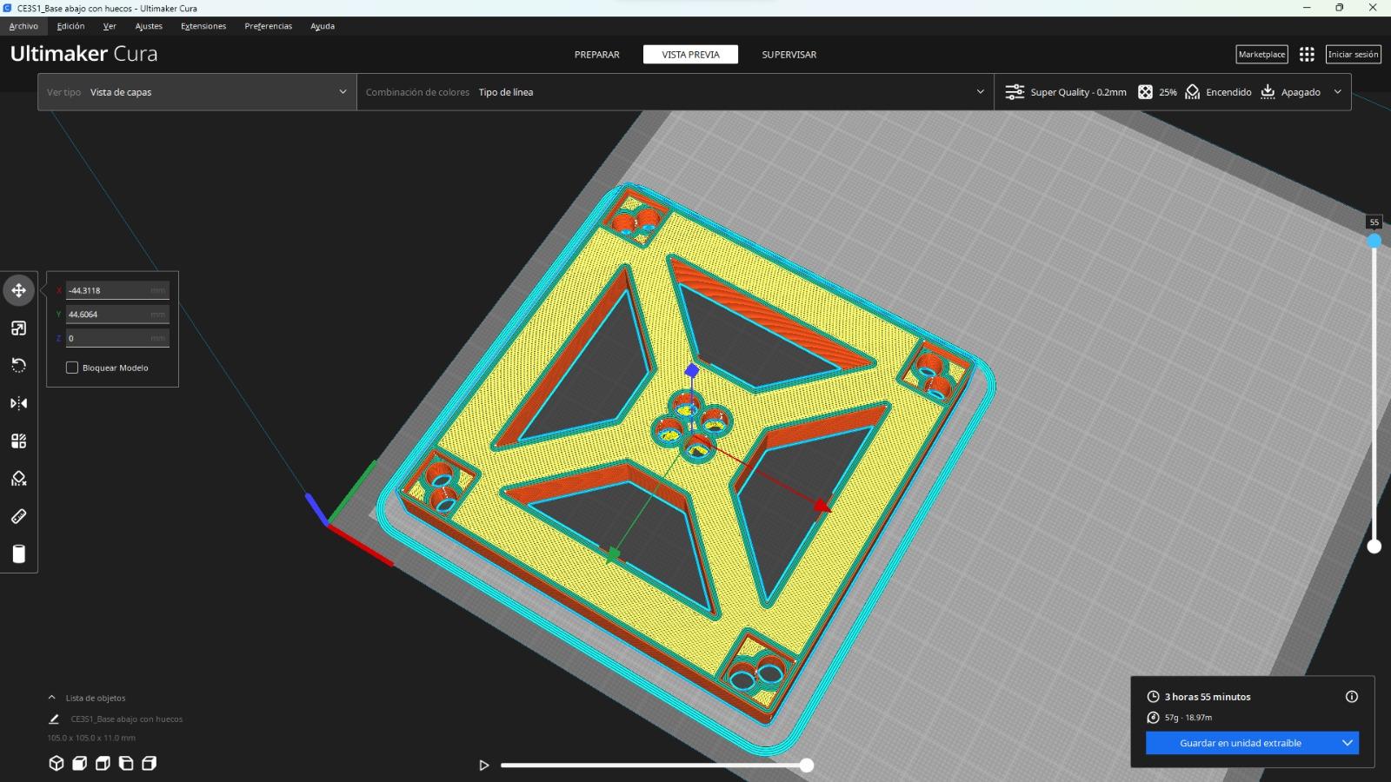Minimize the Ultimaker Cura window
This screenshot has height=782, width=1391.
[1307, 8]
